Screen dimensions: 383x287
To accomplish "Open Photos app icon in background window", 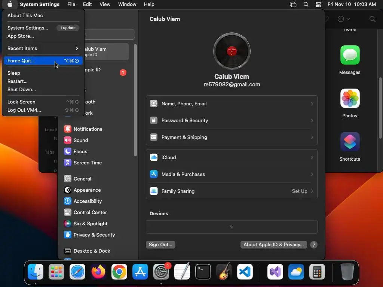I will [x=350, y=98].
